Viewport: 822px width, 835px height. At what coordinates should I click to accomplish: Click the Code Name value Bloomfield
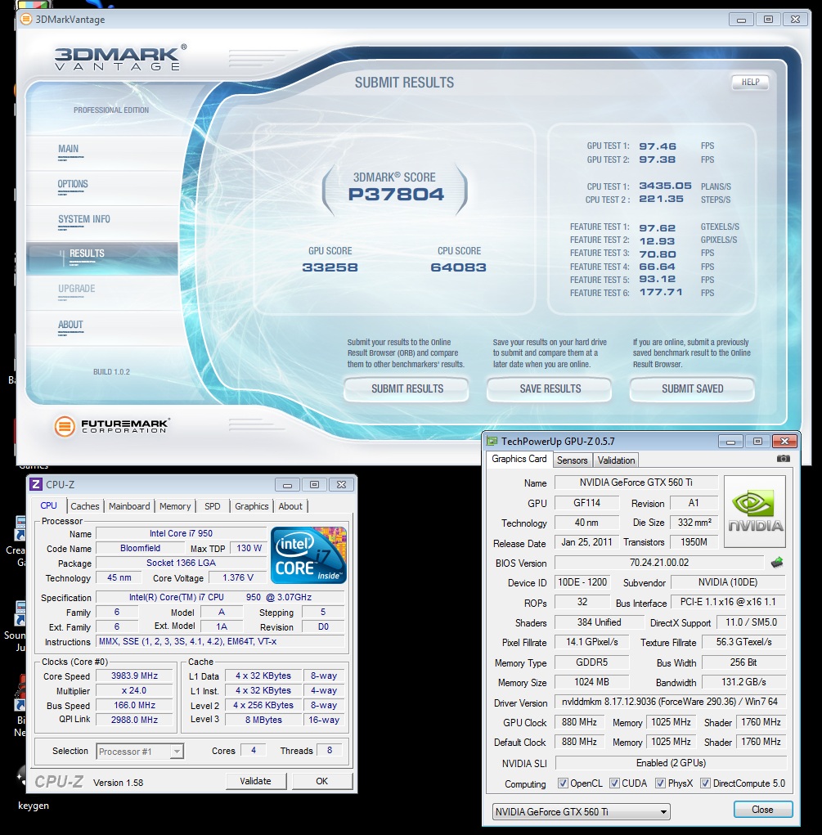[x=140, y=548]
